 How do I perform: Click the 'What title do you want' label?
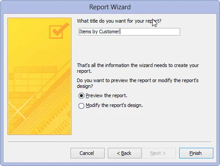[119, 21]
